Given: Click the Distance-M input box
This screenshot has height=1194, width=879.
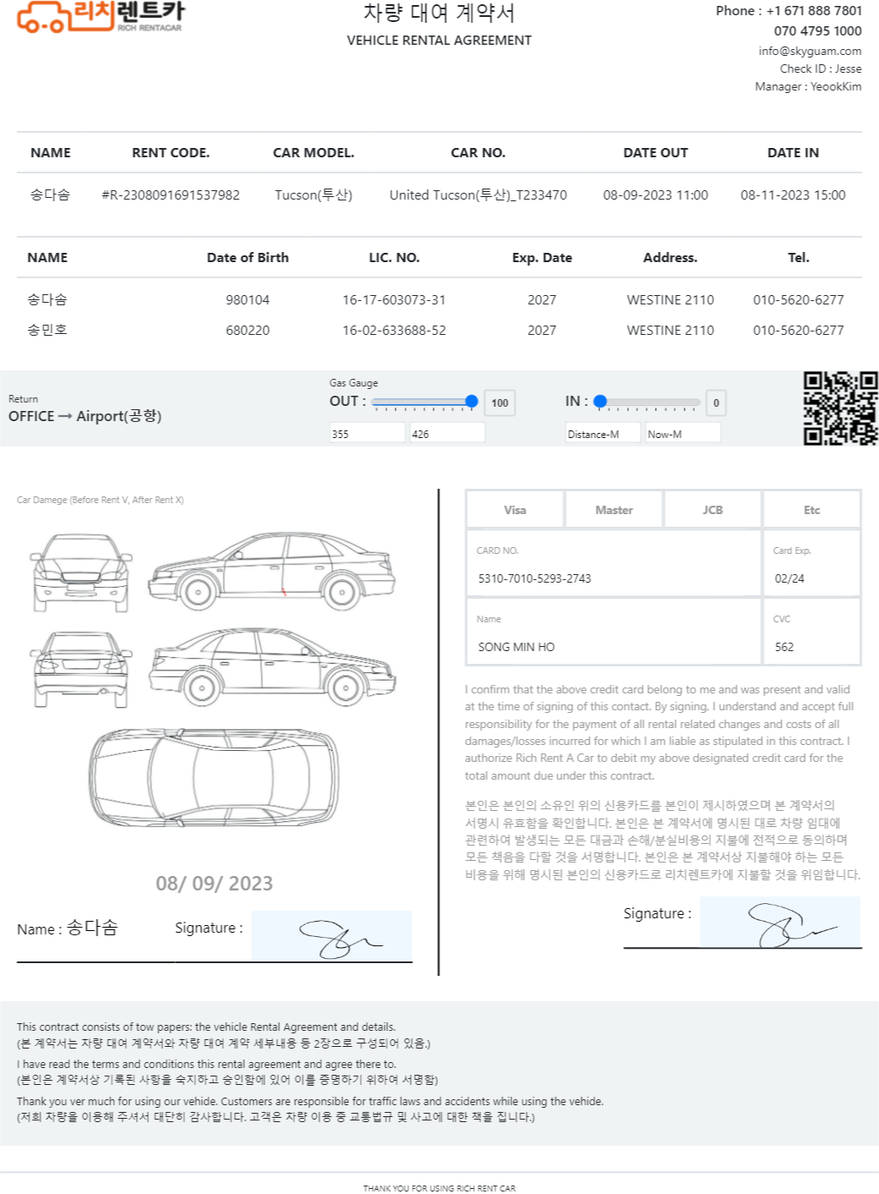Looking at the screenshot, I should click(x=603, y=434).
